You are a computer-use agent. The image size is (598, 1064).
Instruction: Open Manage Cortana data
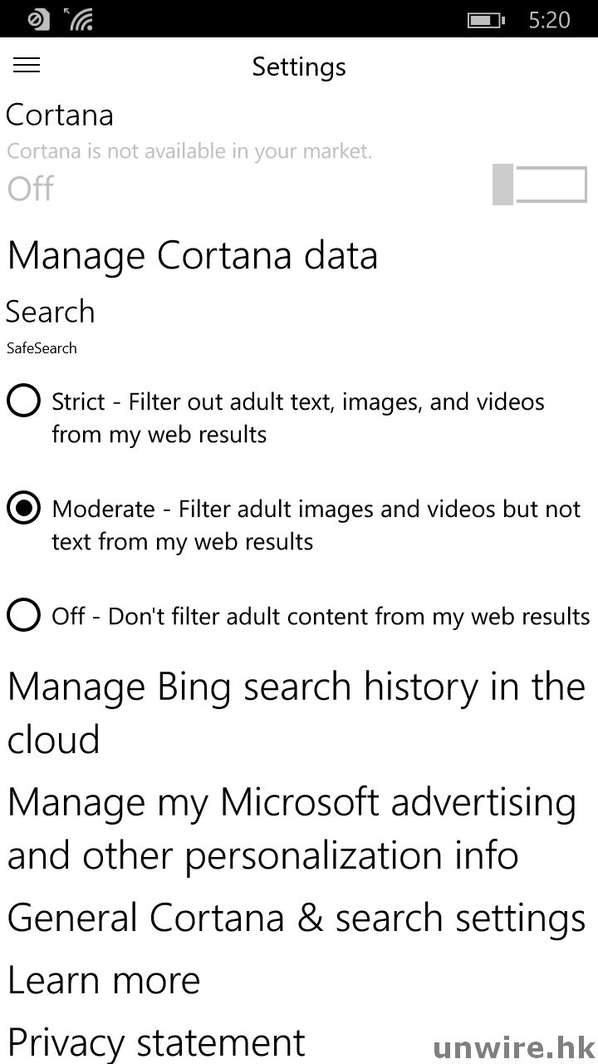[193, 255]
